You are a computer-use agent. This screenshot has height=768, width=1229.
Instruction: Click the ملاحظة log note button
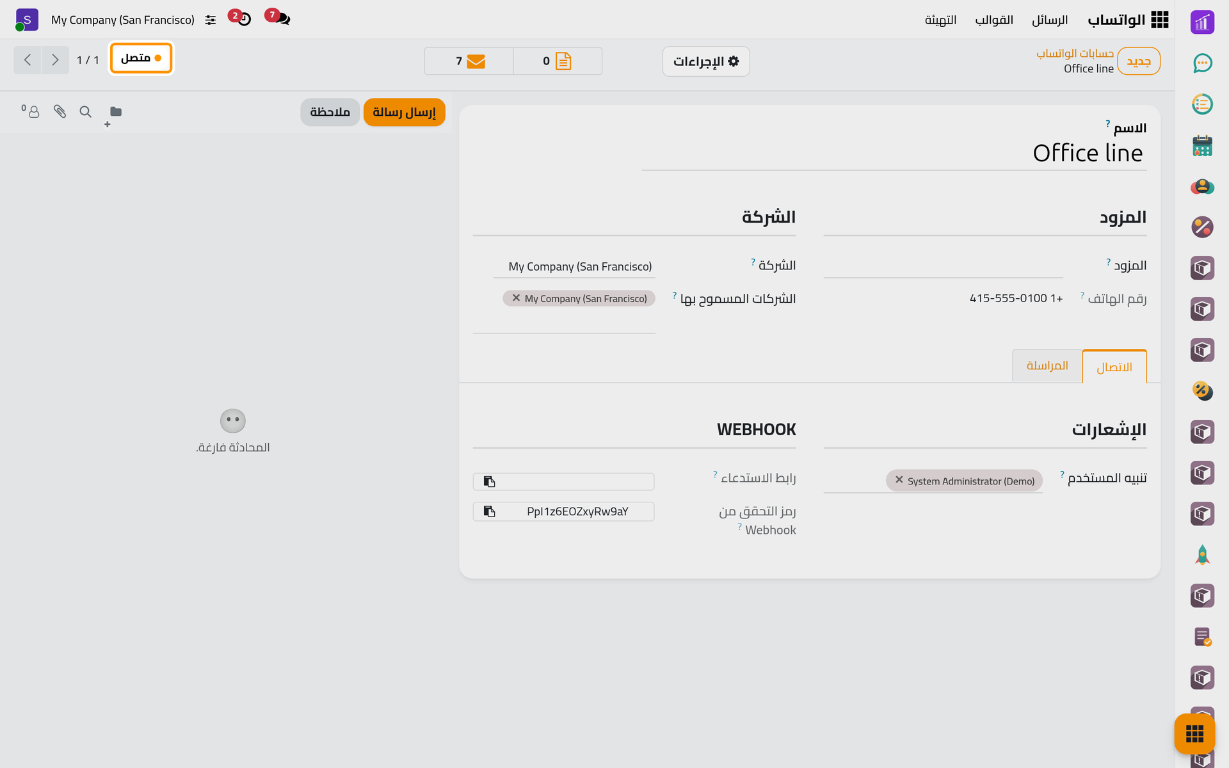(330, 113)
